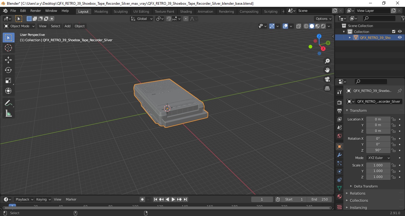Toggle X-ray display mode
The width and height of the screenshot is (405, 216).
[299, 26]
